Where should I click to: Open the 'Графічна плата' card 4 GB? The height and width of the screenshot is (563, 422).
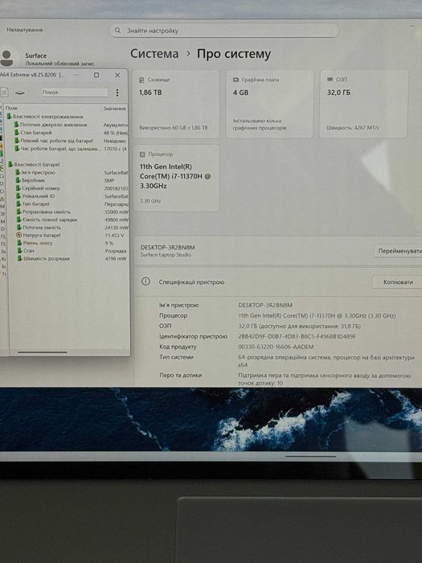pos(269,104)
